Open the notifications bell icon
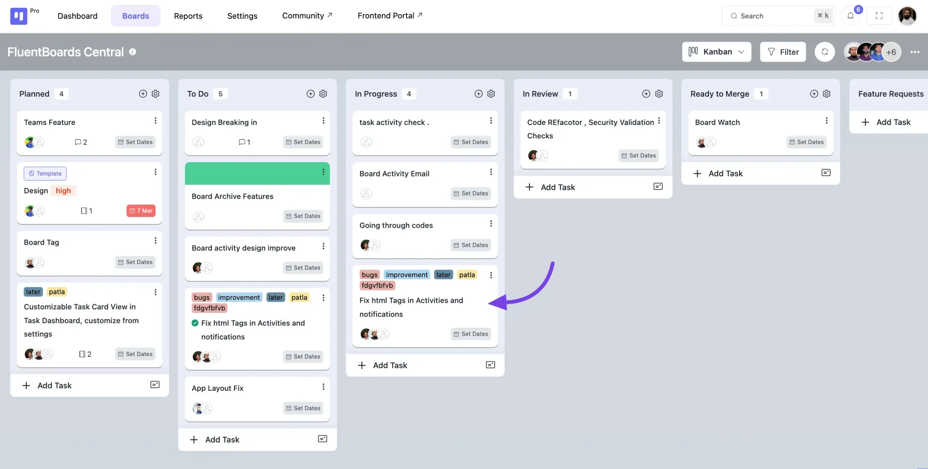The height and width of the screenshot is (469, 928). pyautogui.click(x=850, y=16)
